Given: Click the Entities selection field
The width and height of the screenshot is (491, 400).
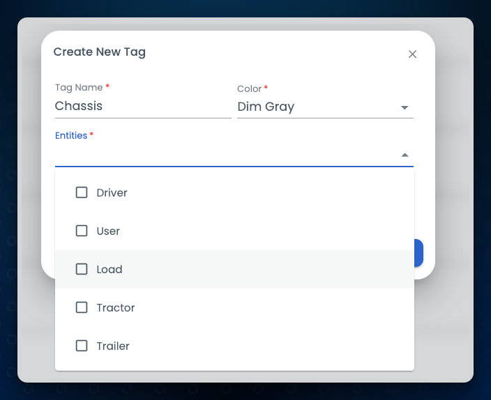Looking at the screenshot, I should click(234, 155).
